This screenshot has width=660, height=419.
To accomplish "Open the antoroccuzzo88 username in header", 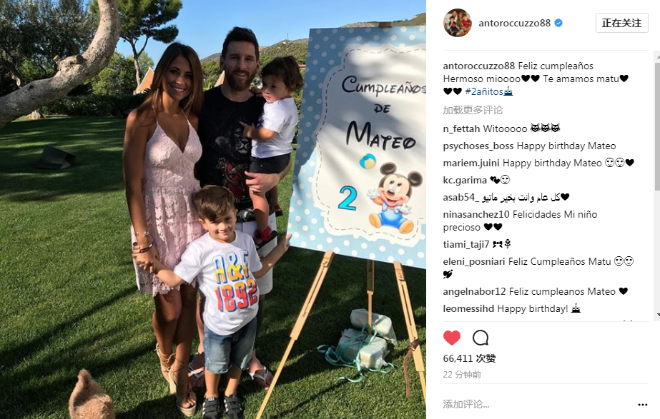I will coord(514,23).
